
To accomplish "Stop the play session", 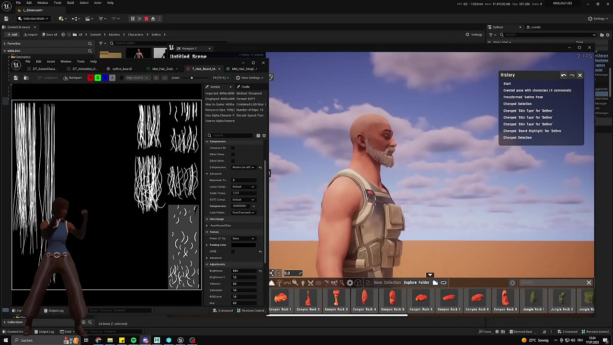I will (146, 19).
